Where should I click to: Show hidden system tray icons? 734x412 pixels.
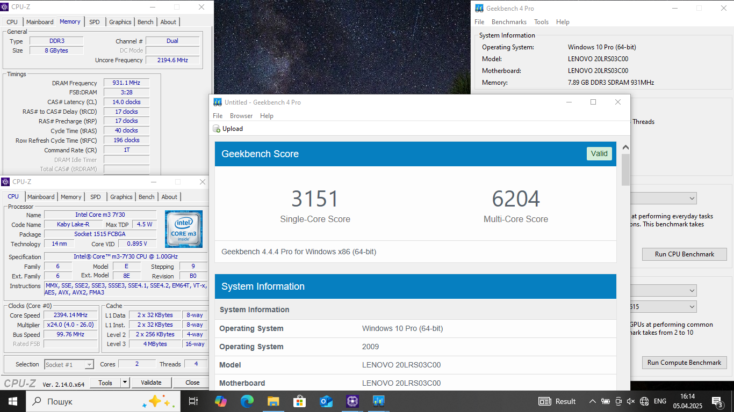click(x=592, y=401)
